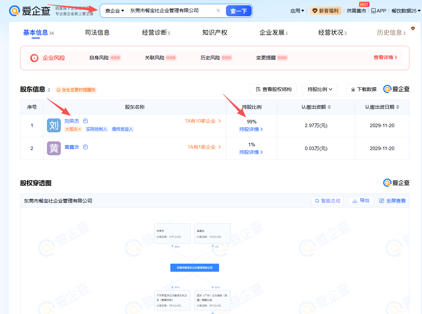Switch to the 历史信息 tab
422x314 pixels.
[x=391, y=33]
